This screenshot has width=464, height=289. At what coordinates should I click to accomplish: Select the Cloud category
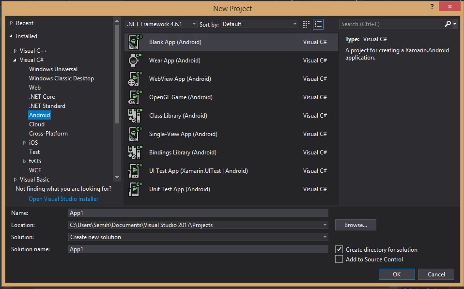tap(37, 124)
